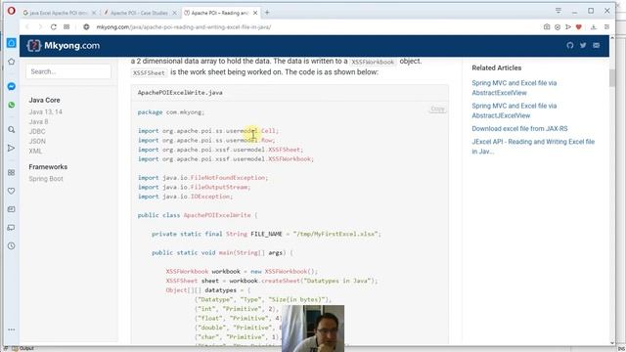Open the downloads icon

tap(594, 26)
